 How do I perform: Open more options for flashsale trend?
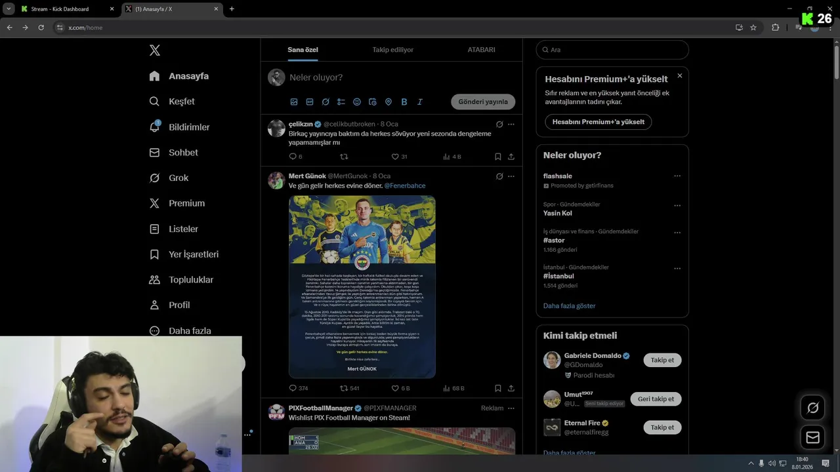pyautogui.click(x=677, y=176)
